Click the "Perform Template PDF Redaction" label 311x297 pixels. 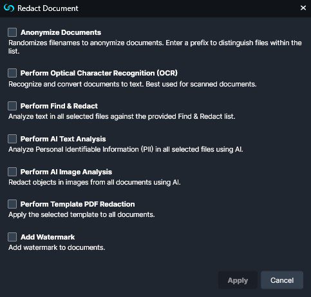click(x=78, y=204)
